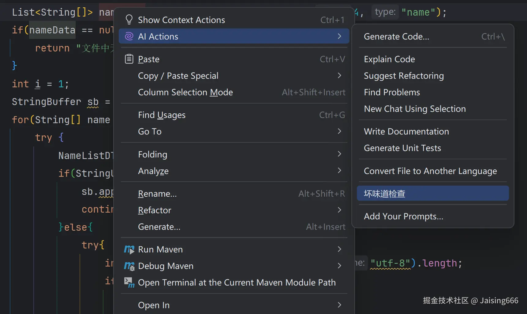Choose Find Usages from the context menu
The width and height of the screenshot is (527, 314).
(162, 115)
